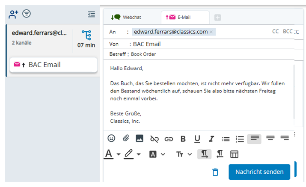Screen dimensions: 306x187
Task: Insert a numbered list
Action: point(240,139)
